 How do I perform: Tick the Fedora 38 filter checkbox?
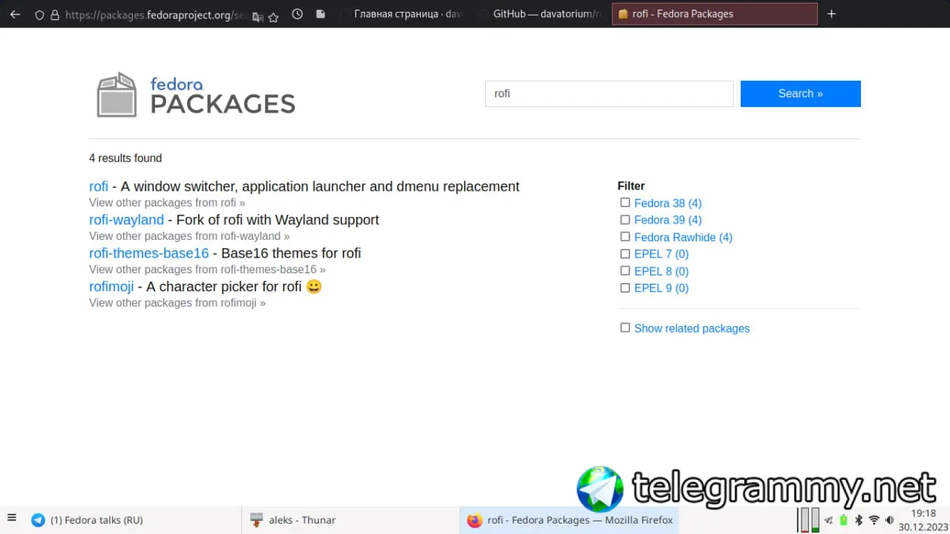625,203
